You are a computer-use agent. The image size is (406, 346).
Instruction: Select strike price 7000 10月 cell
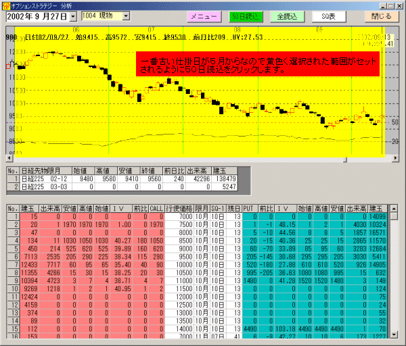pos(179,216)
